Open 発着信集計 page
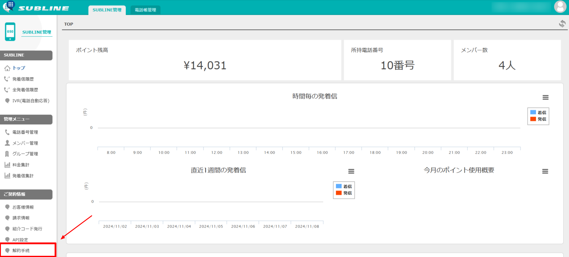The width and height of the screenshot is (569, 257). 23,176
